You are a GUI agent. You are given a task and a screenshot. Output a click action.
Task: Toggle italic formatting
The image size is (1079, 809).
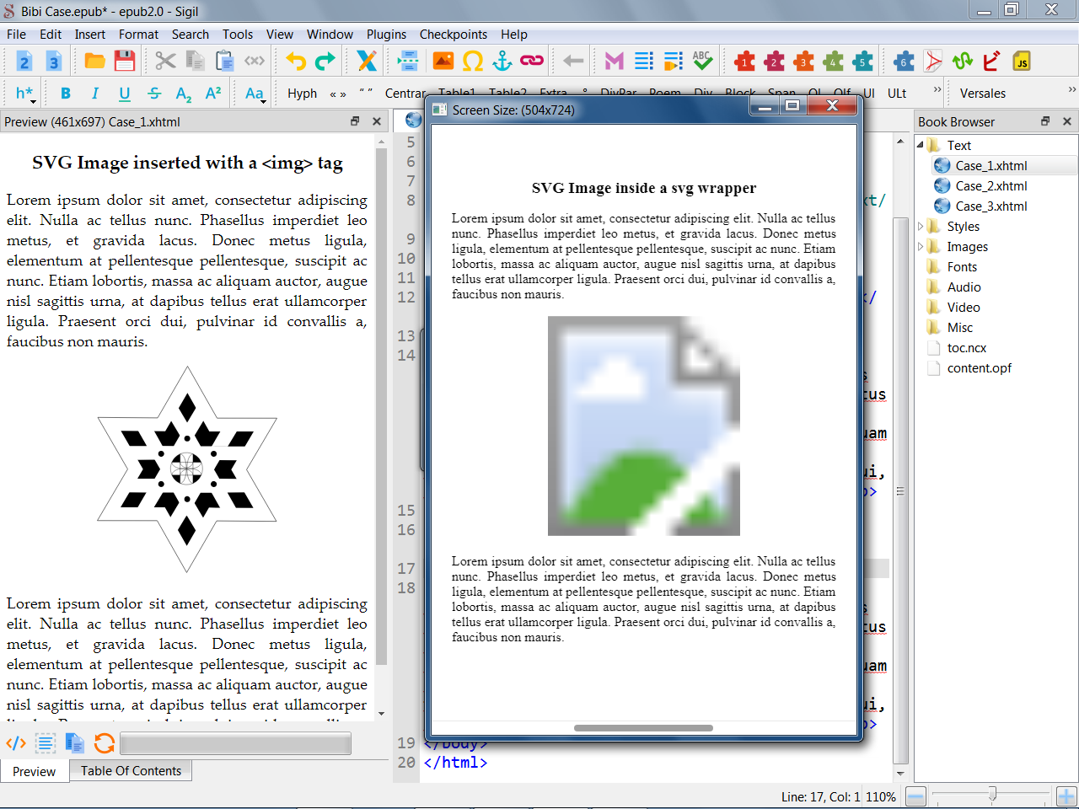pos(95,94)
